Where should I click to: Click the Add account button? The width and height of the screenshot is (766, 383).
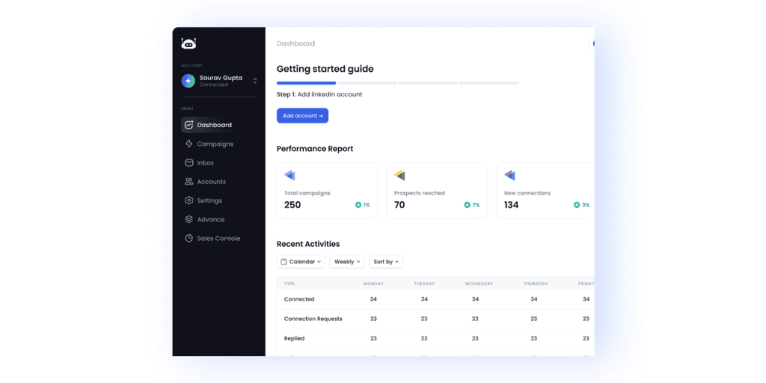[x=302, y=116]
